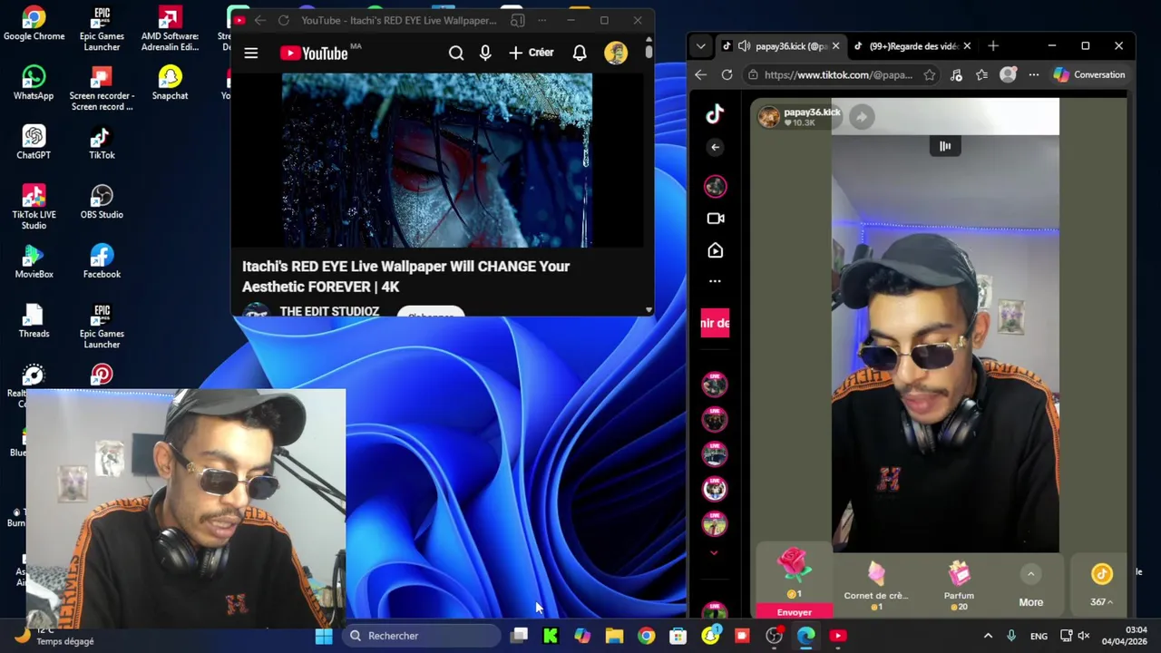Open the YouTube app in the taskbar
The image size is (1161, 653).
click(837, 636)
